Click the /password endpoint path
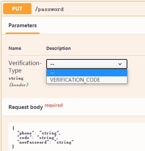145x151 pixels. pyautogui.click(x=49, y=9)
